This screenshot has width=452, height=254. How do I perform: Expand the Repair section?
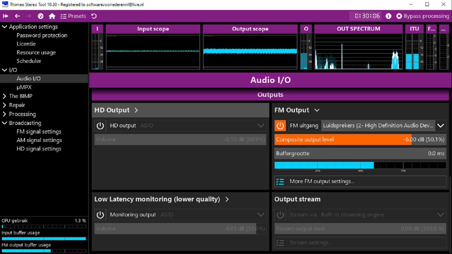4,105
